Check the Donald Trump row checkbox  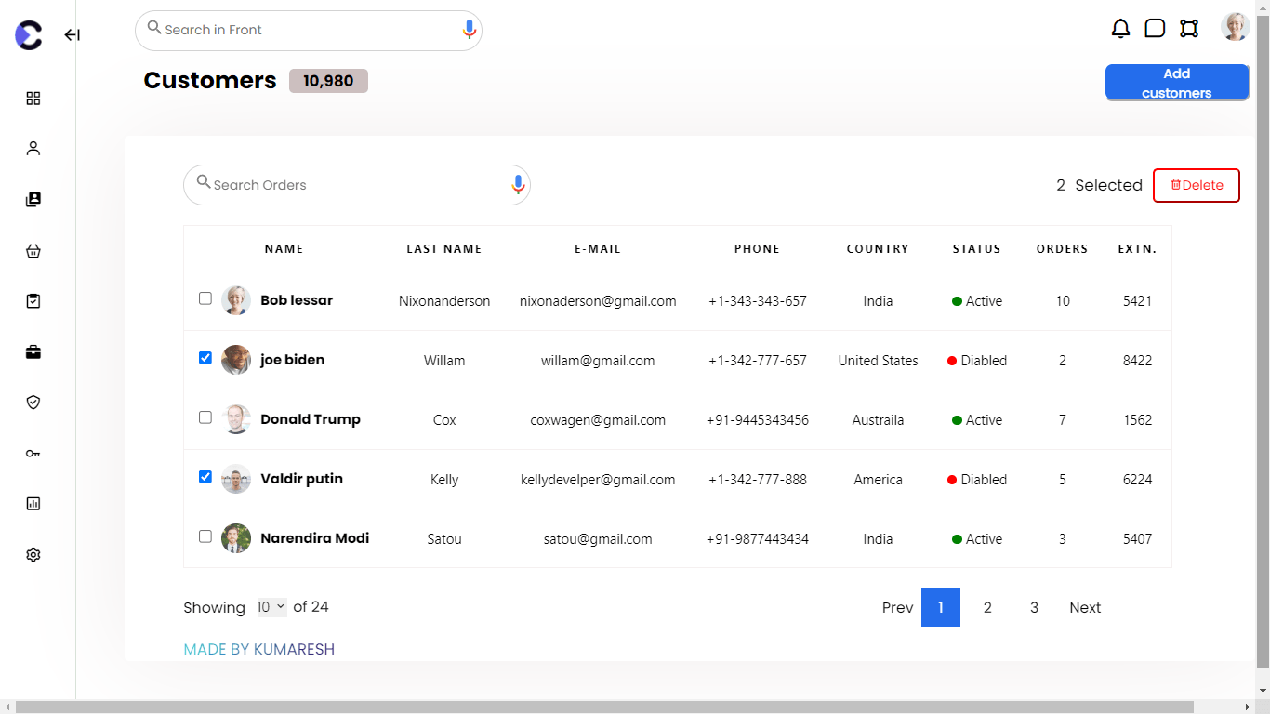205,417
